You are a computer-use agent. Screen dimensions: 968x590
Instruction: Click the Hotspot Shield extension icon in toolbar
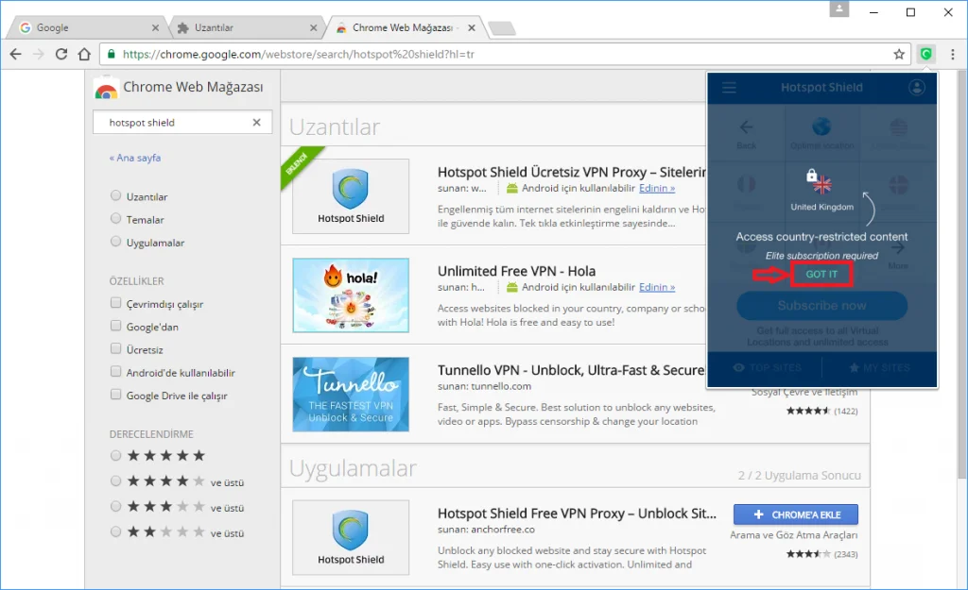pos(926,55)
